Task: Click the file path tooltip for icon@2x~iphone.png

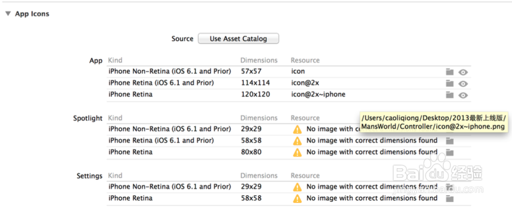Action: 433,121
